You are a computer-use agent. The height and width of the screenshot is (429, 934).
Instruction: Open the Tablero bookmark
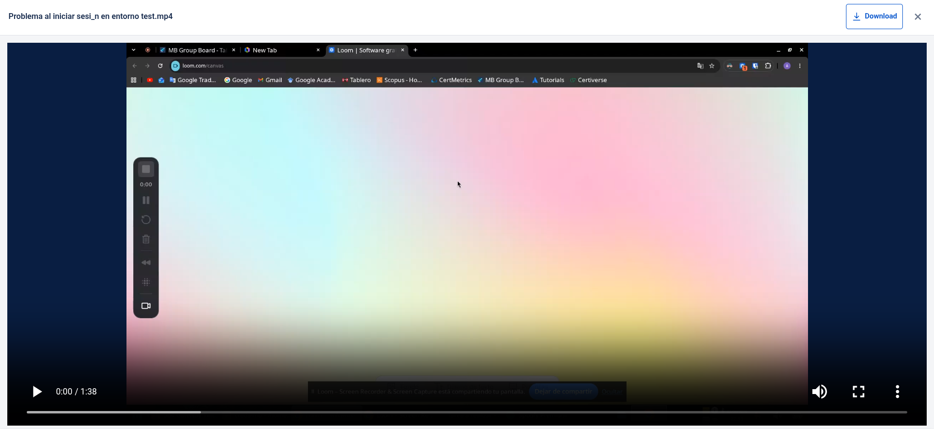tap(357, 80)
